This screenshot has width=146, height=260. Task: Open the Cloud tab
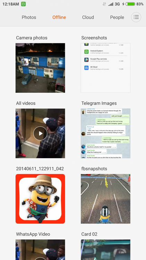click(88, 17)
